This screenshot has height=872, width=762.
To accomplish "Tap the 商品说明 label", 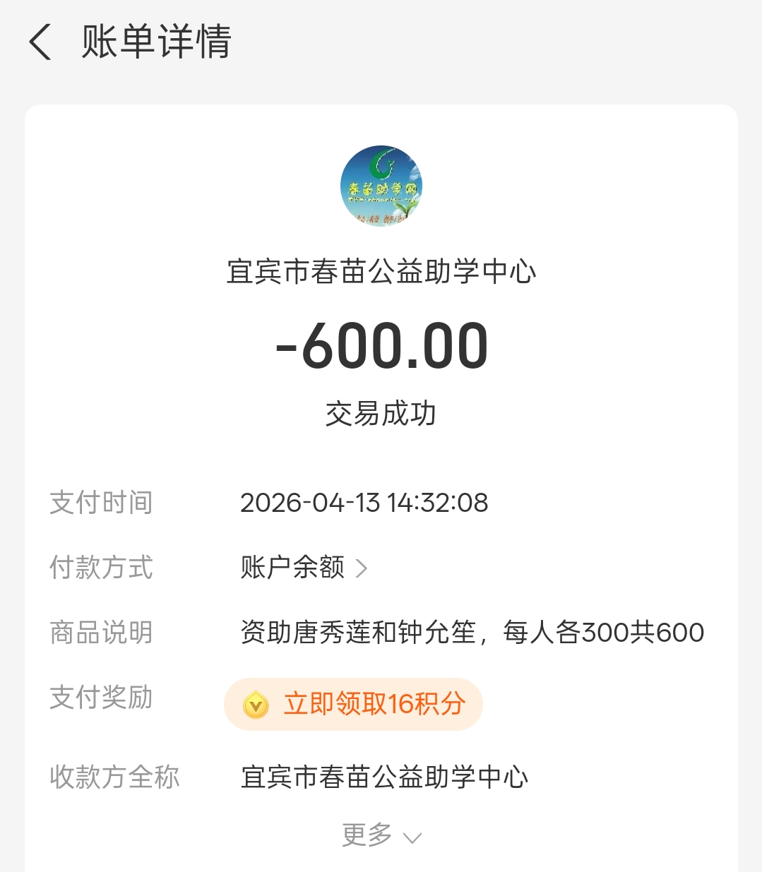I will [x=101, y=632].
